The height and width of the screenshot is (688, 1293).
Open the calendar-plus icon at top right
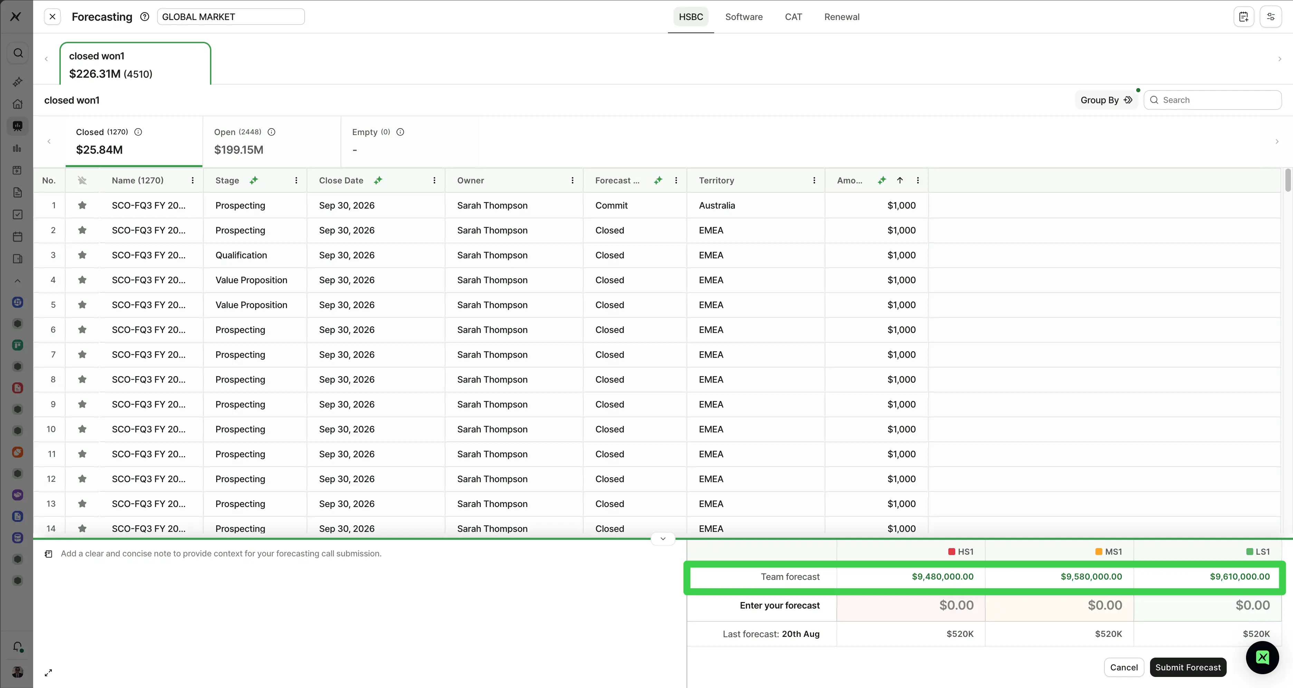1243,17
